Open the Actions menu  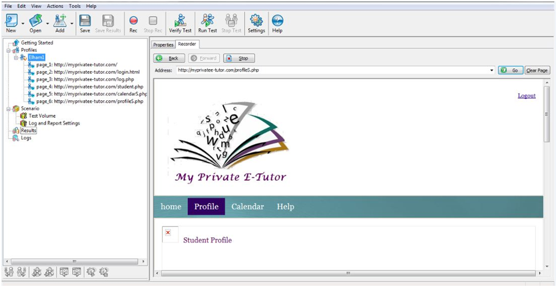coord(55,6)
